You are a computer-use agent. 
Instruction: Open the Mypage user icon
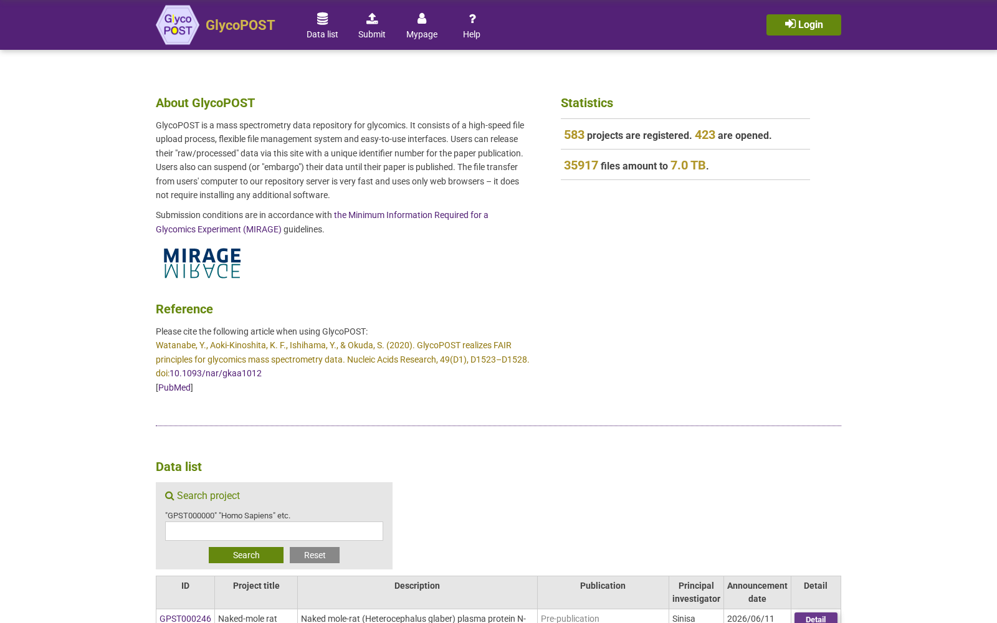click(x=422, y=19)
